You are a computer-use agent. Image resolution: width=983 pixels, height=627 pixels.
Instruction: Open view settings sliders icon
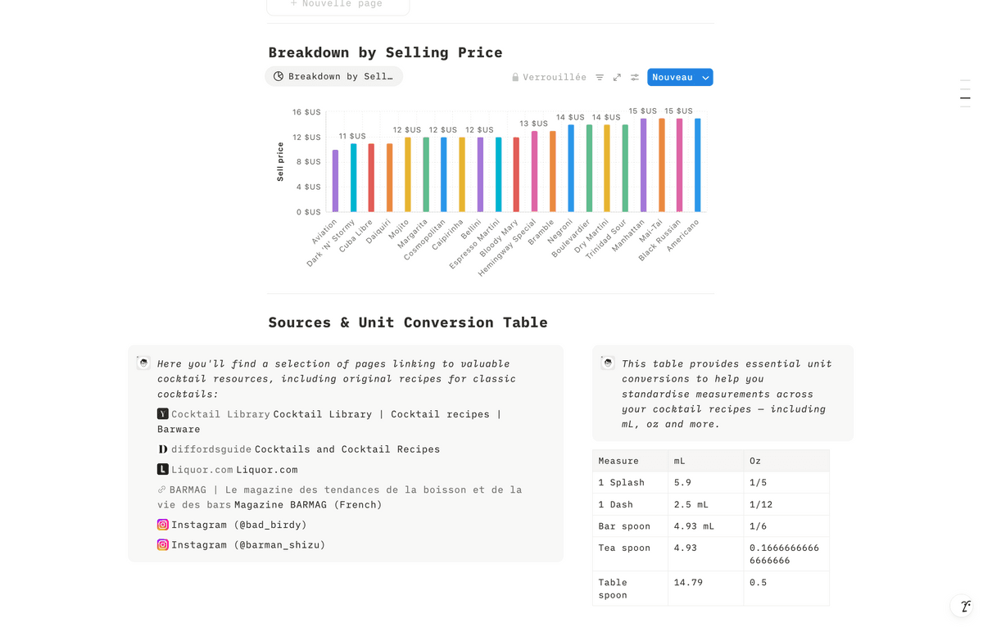point(635,77)
